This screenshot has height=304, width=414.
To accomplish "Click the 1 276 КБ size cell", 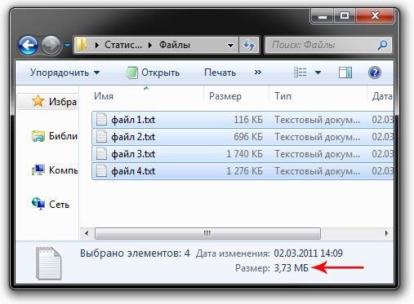I will tap(244, 171).
